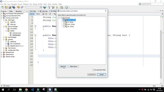The image size is (164, 92).
Task: Click the search magnifier icon in Search box
Action: click(140, 4)
